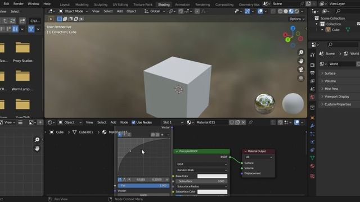Click the zoom icon in the image editor
360x202 pixels.
[x=37, y=140]
